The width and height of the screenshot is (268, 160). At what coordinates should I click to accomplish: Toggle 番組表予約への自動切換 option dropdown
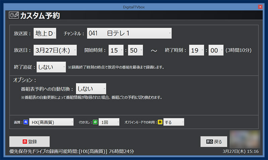pos(91,89)
